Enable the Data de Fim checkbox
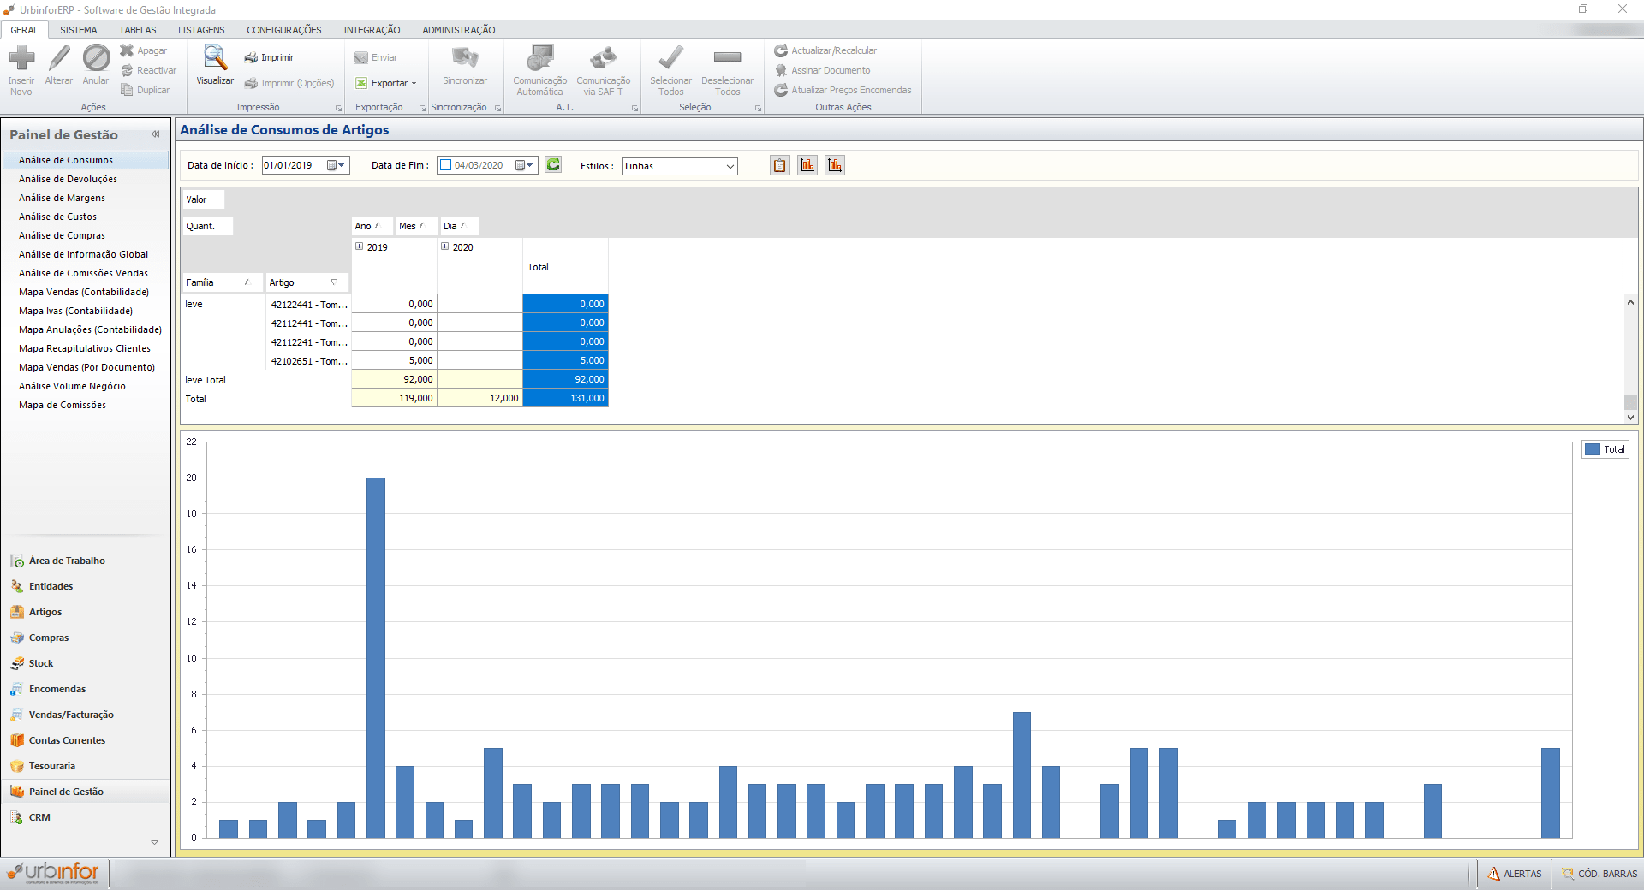 (445, 165)
